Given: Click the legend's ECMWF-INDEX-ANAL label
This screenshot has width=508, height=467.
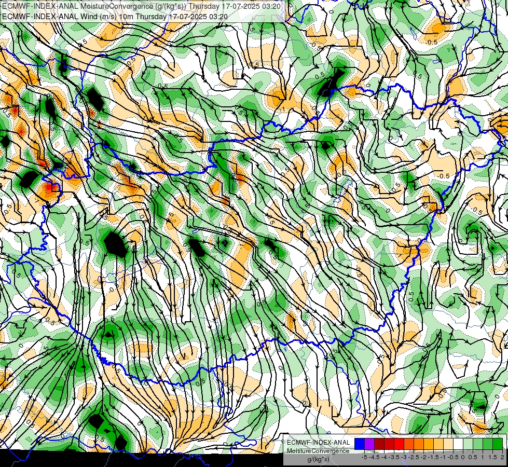Looking at the screenshot, I should pyautogui.click(x=318, y=443).
